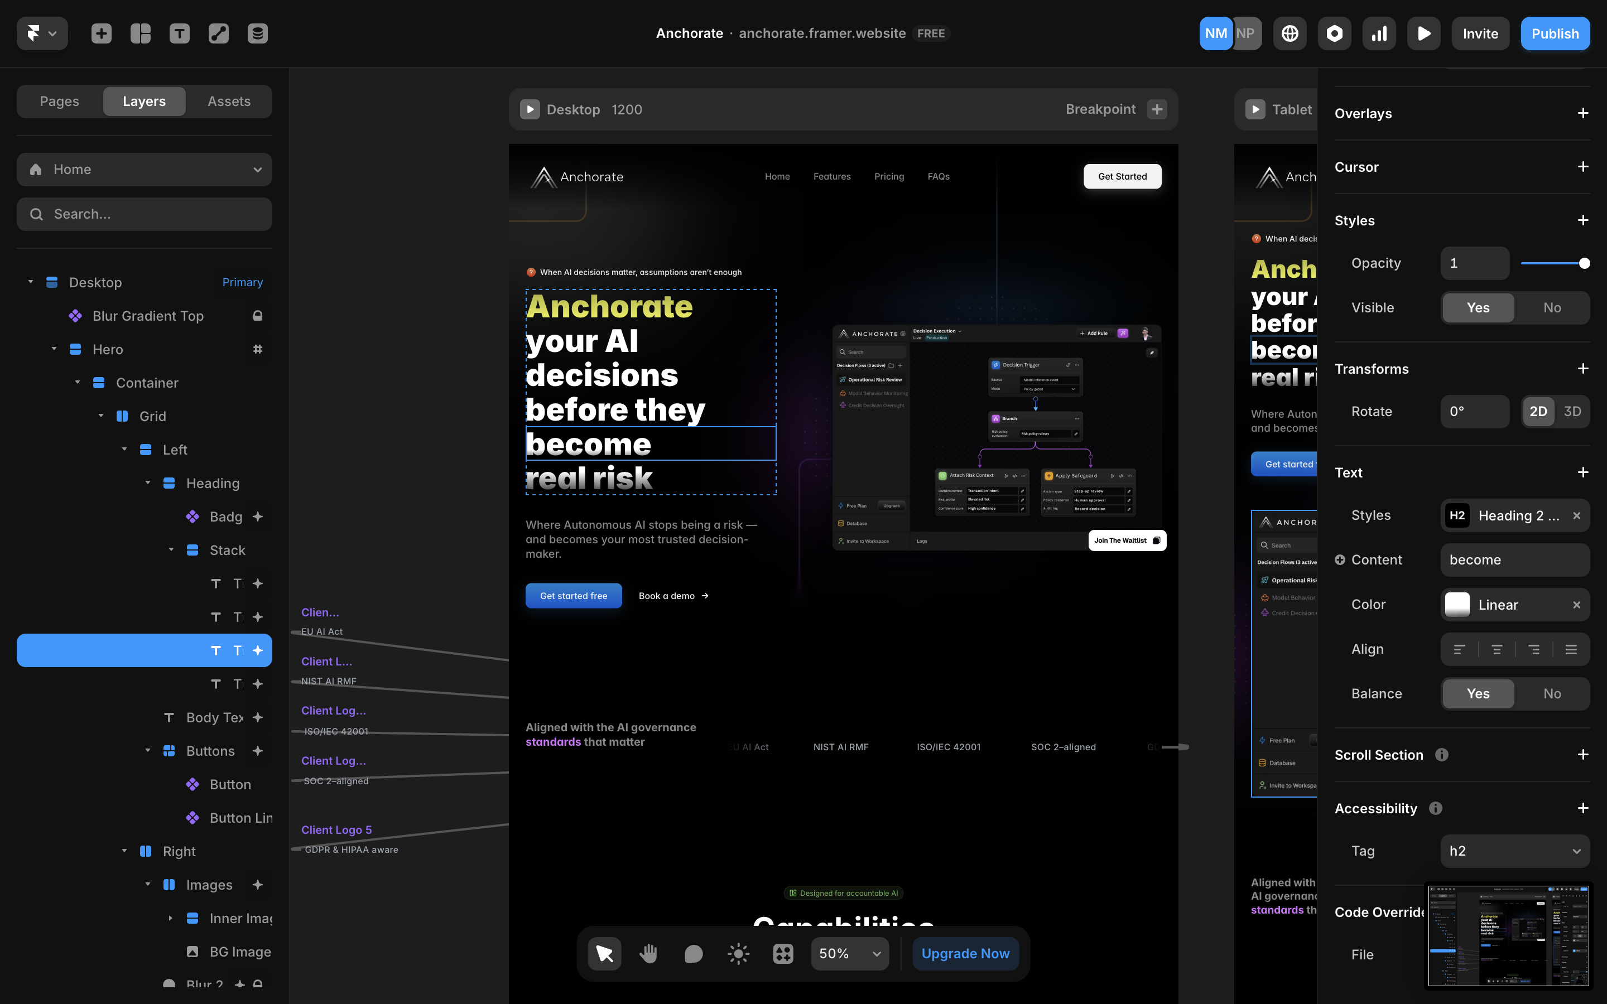Viewport: 1607px width, 1004px height.
Task: Collapse the Hero layer tree item
Action: coord(54,349)
